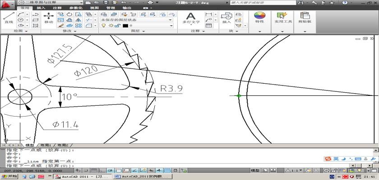379x180 pixels.
Task: Select the 直线 (Line) drawing tool
Action: click(x=8, y=17)
